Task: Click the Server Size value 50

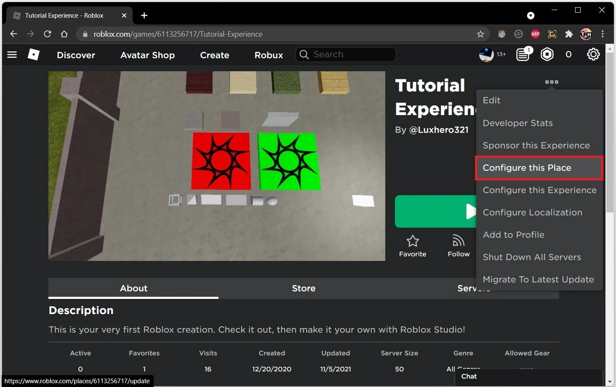Action: pyautogui.click(x=399, y=369)
